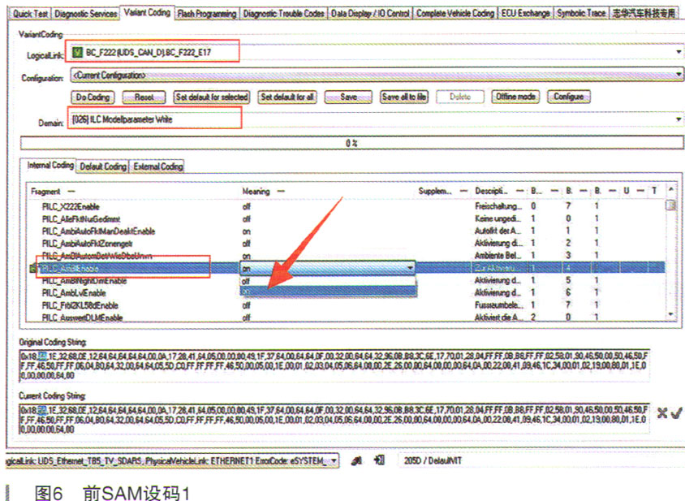The width and height of the screenshot is (685, 501).
Task: Click the login arrow icon in status bar
Action: coord(378,461)
